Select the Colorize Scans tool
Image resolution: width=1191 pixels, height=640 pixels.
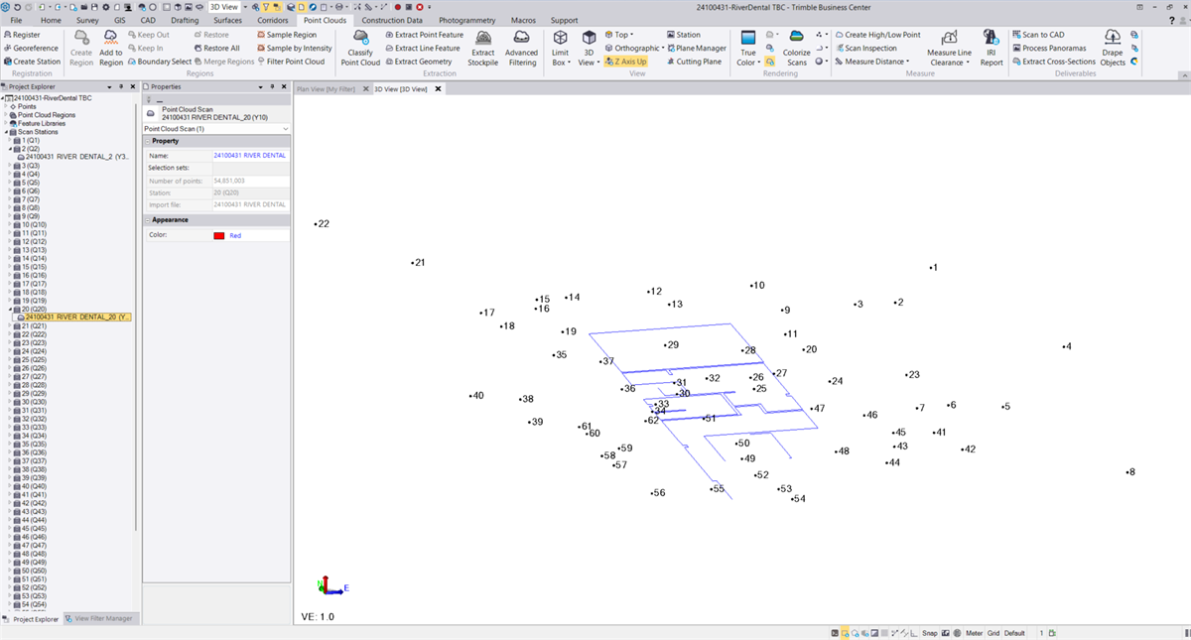796,48
